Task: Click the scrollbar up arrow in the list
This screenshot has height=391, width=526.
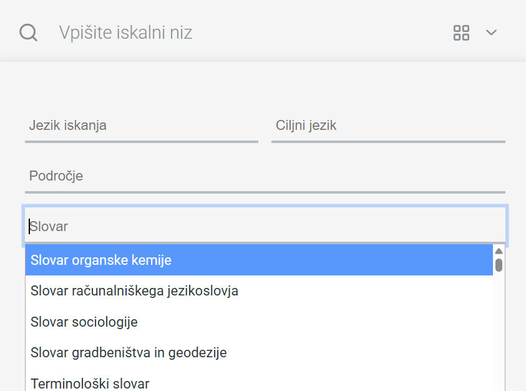Action: tap(499, 249)
